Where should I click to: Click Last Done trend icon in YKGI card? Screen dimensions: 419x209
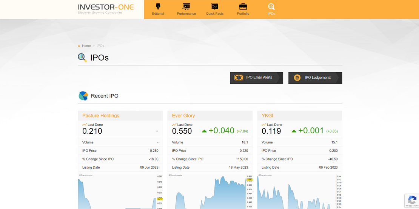264,125
